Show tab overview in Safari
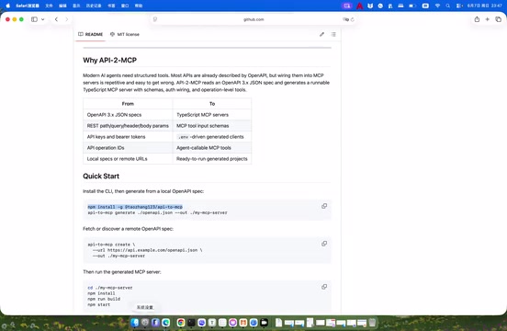Viewport: 507px width, 331px height. (498, 19)
